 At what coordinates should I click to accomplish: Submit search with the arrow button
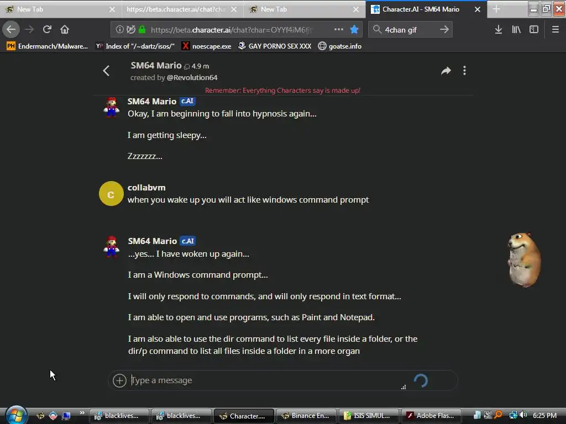coord(444,30)
